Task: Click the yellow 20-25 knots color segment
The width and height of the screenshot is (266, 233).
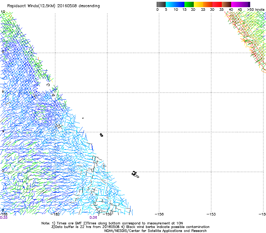Action: [198, 4]
